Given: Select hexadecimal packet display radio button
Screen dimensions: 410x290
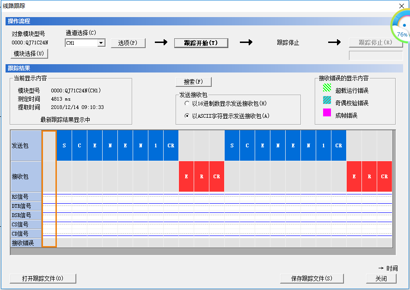Looking at the screenshot, I should (187, 104).
